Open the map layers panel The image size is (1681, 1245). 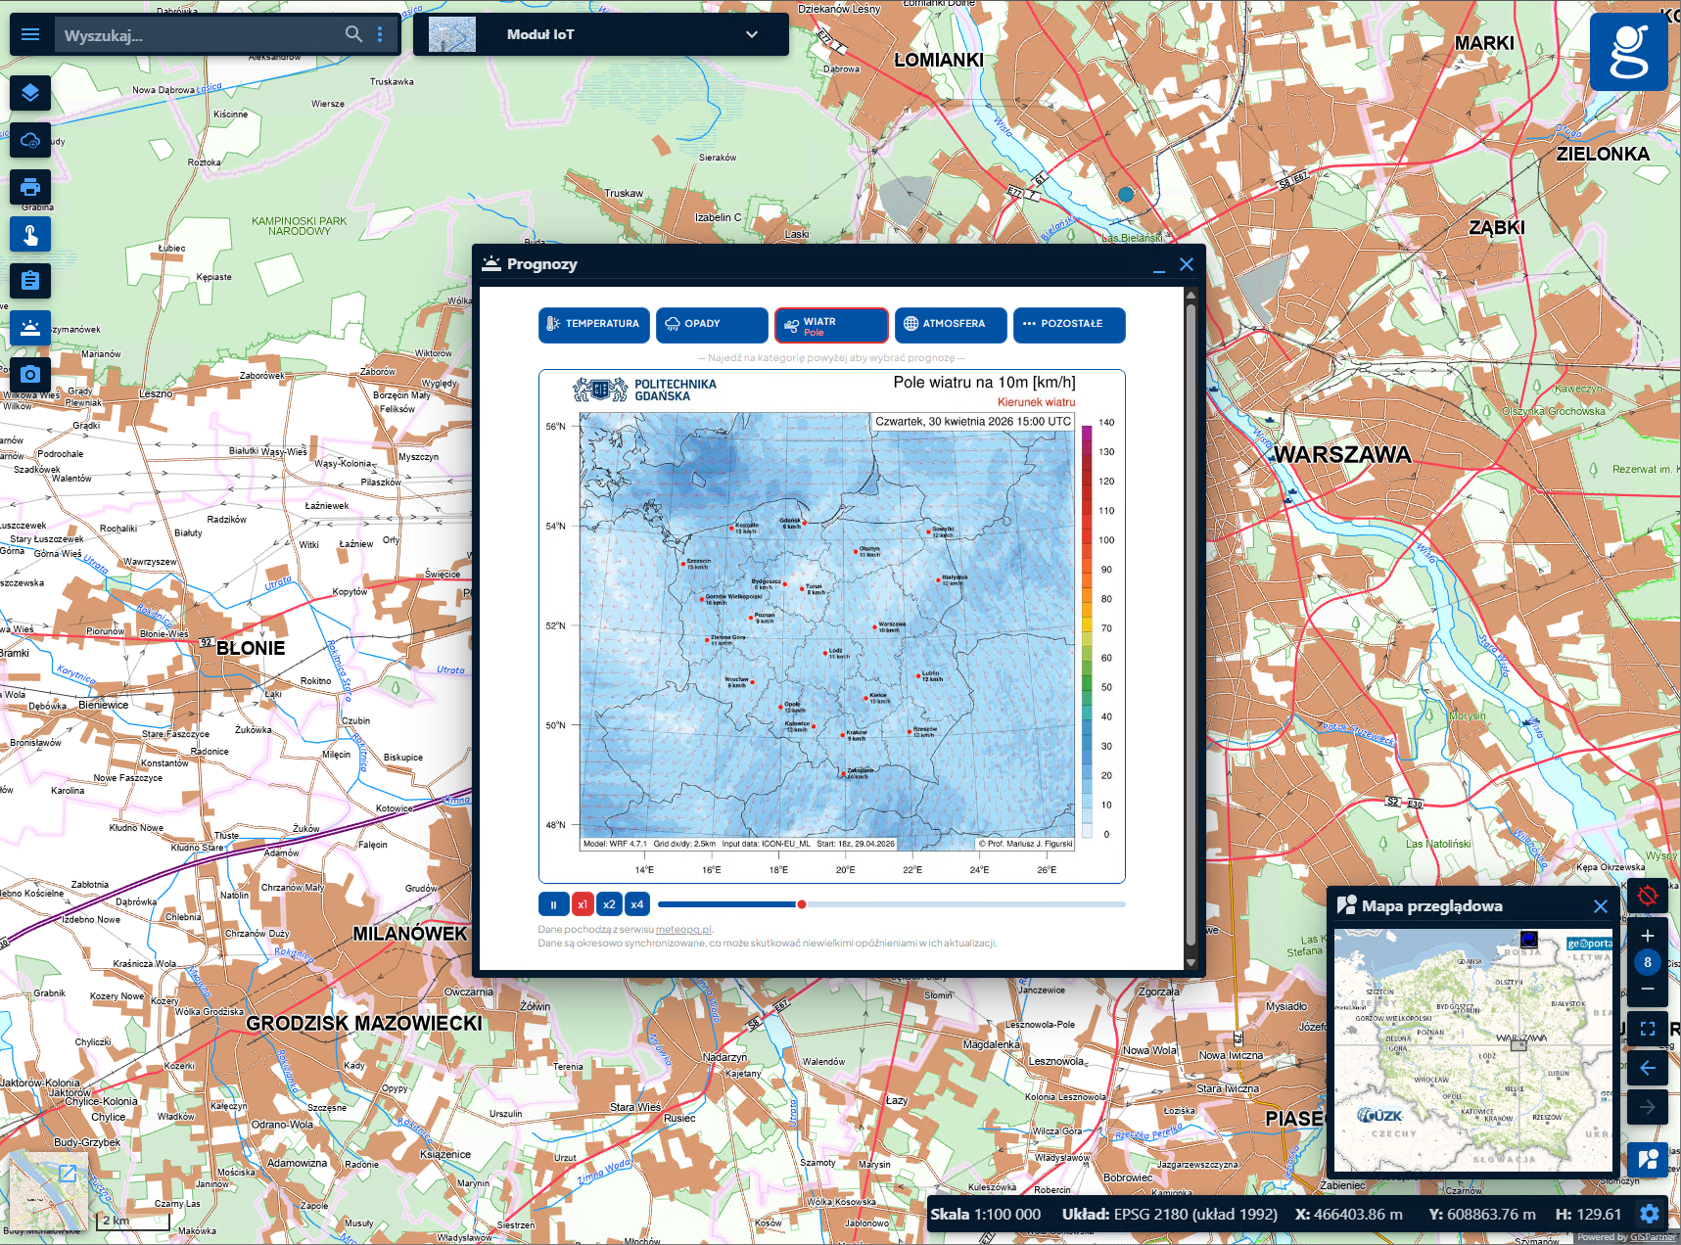tap(30, 93)
